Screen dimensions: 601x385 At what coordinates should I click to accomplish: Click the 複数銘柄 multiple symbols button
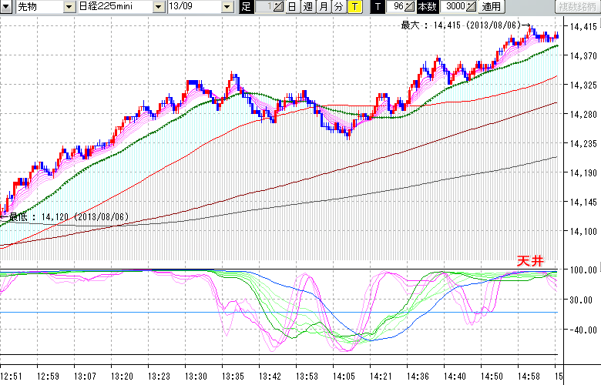[570, 7]
